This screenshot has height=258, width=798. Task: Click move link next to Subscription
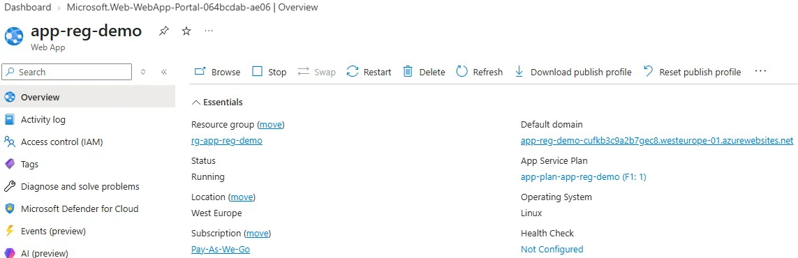coord(258,234)
